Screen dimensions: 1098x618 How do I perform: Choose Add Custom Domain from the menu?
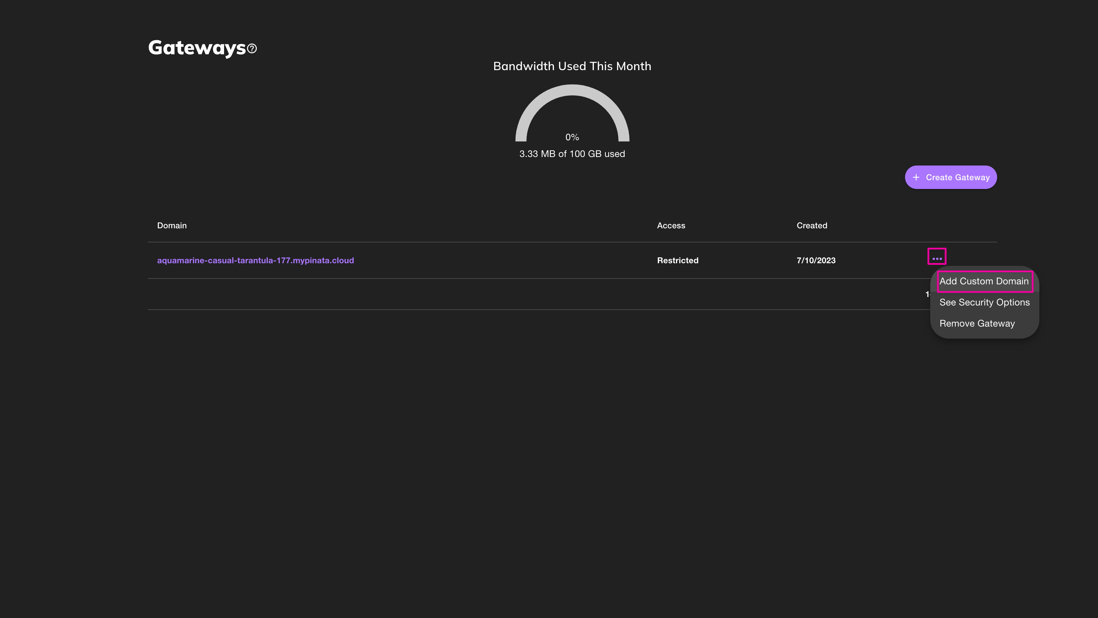point(984,281)
